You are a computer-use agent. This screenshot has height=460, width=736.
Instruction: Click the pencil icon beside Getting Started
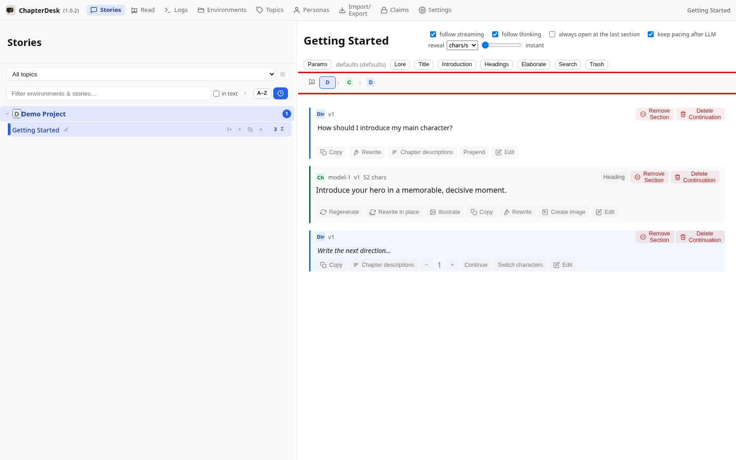point(66,130)
